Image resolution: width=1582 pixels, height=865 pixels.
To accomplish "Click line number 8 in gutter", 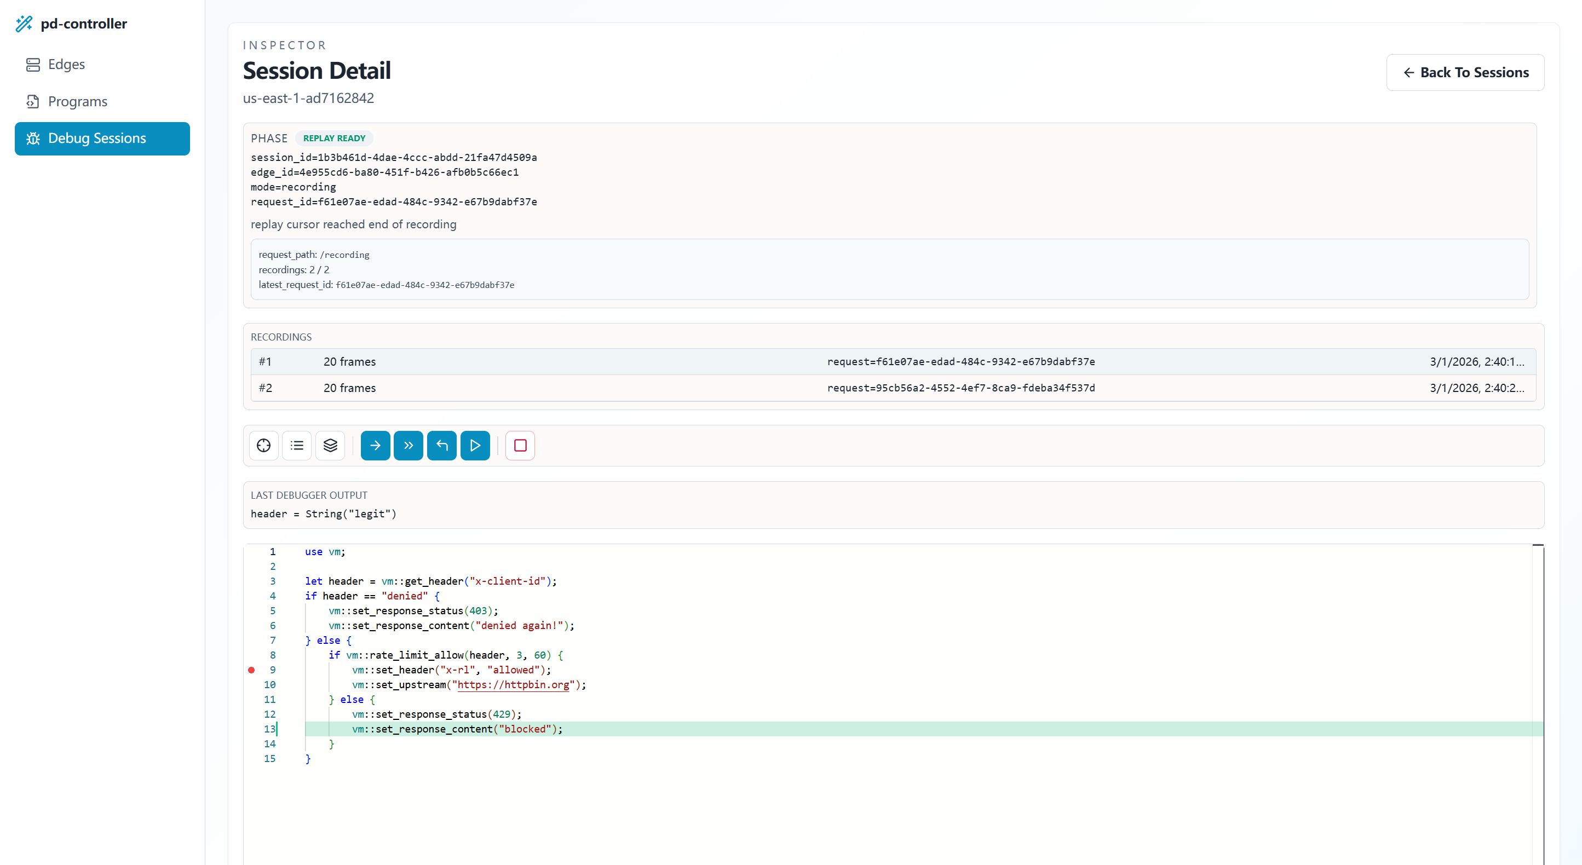I will 273,655.
